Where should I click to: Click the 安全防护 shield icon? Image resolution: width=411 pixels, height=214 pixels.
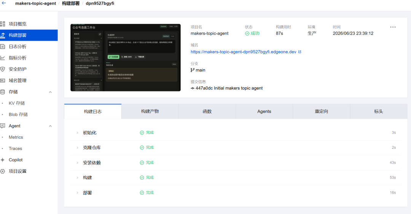[x=3, y=69]
